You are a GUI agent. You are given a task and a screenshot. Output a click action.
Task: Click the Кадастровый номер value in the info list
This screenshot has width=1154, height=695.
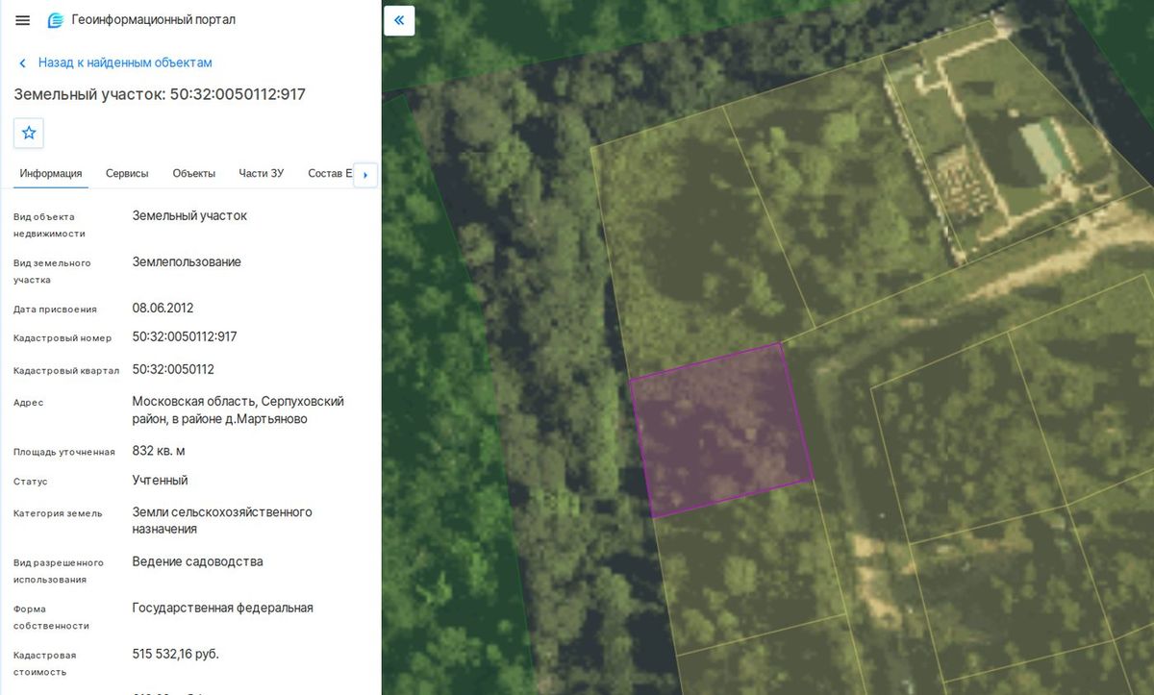coord(185,337)
